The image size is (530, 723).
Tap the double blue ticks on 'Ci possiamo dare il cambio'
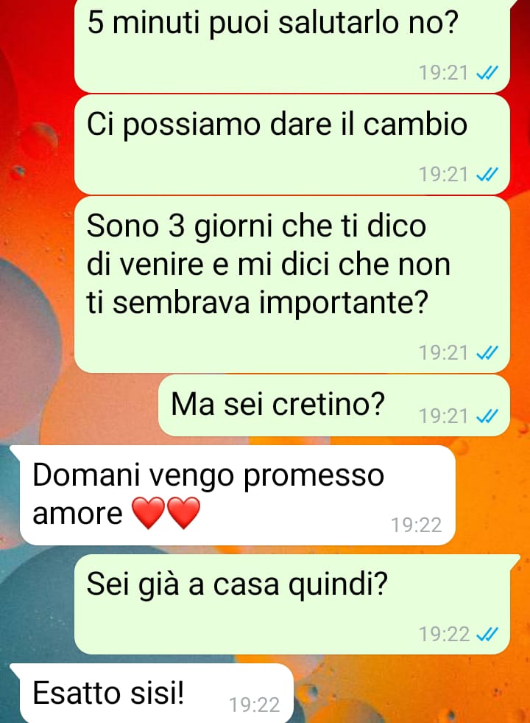coord(487,175)
